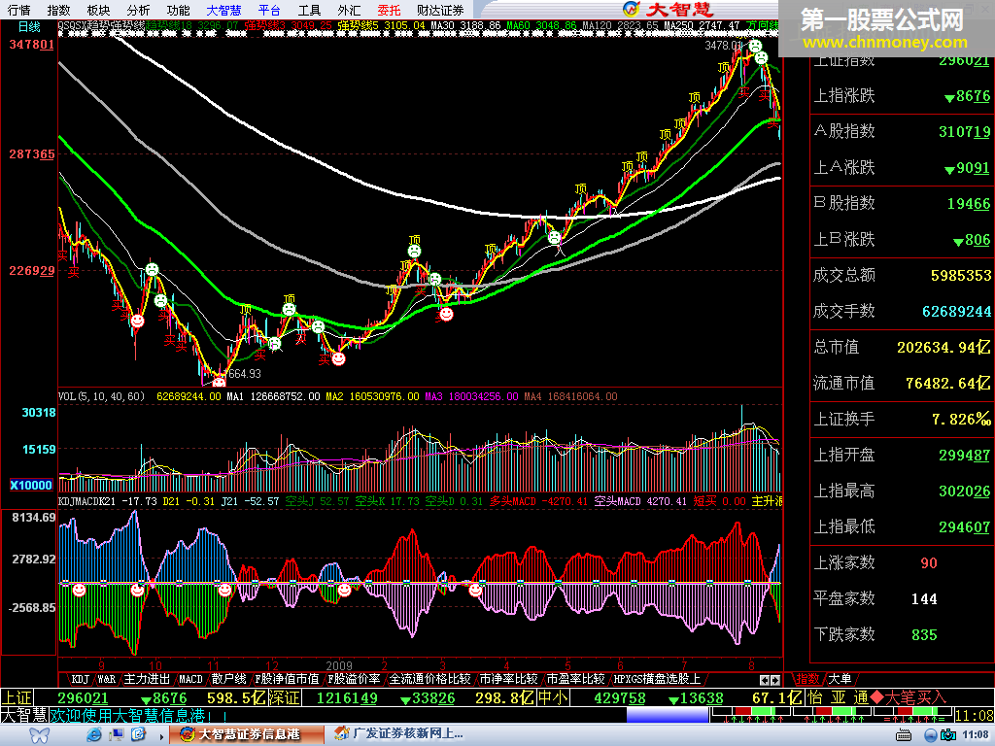Select the 散户线 indicator tab
The height and width of the screenshot is (746, 995).
(228, 679)
